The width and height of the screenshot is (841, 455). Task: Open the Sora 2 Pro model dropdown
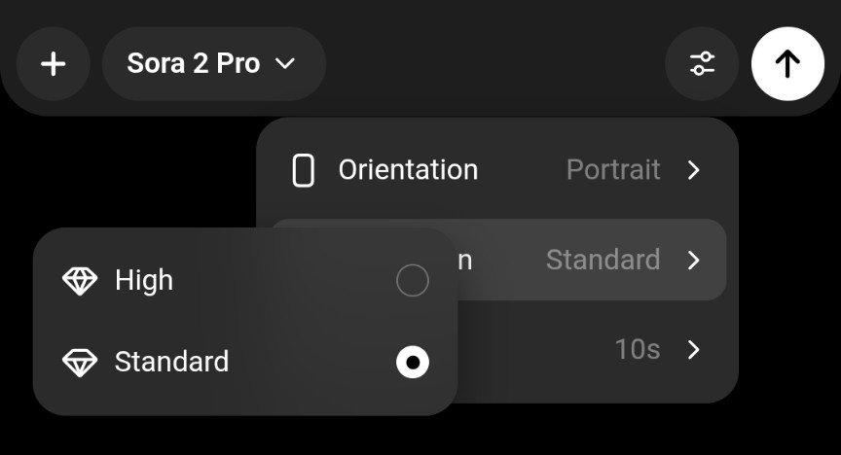pyautogui.click(x=212, y=64)
